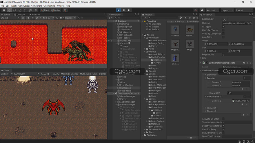This screenshot has height=143, width=255.
Task: Pick object for Material field
Action: tap(251, 23)
